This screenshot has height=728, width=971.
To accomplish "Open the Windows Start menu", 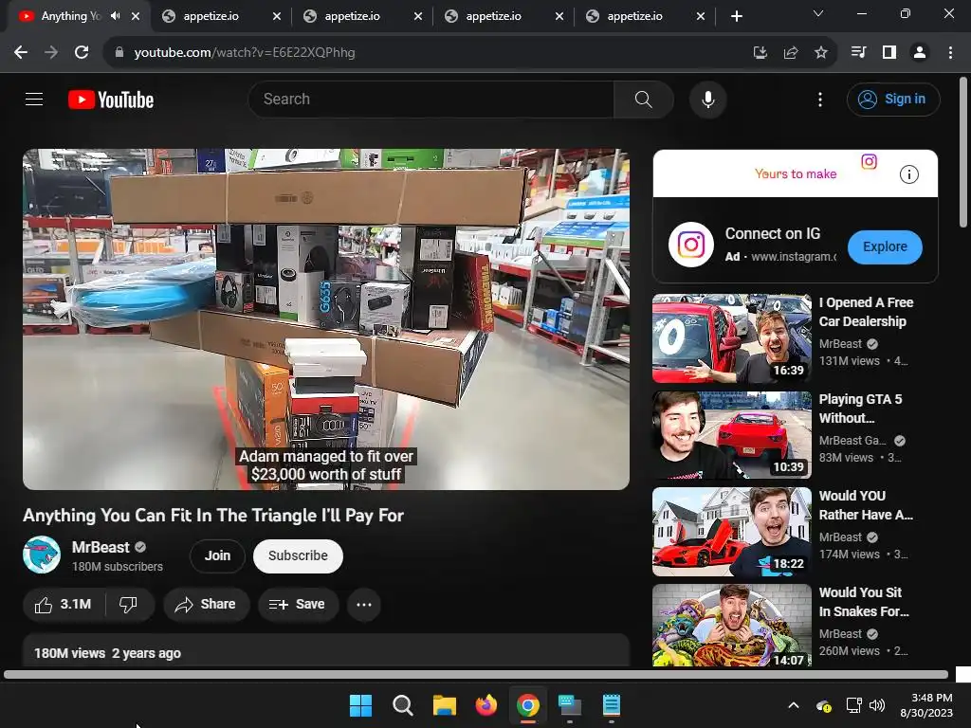I will point(360,705).
